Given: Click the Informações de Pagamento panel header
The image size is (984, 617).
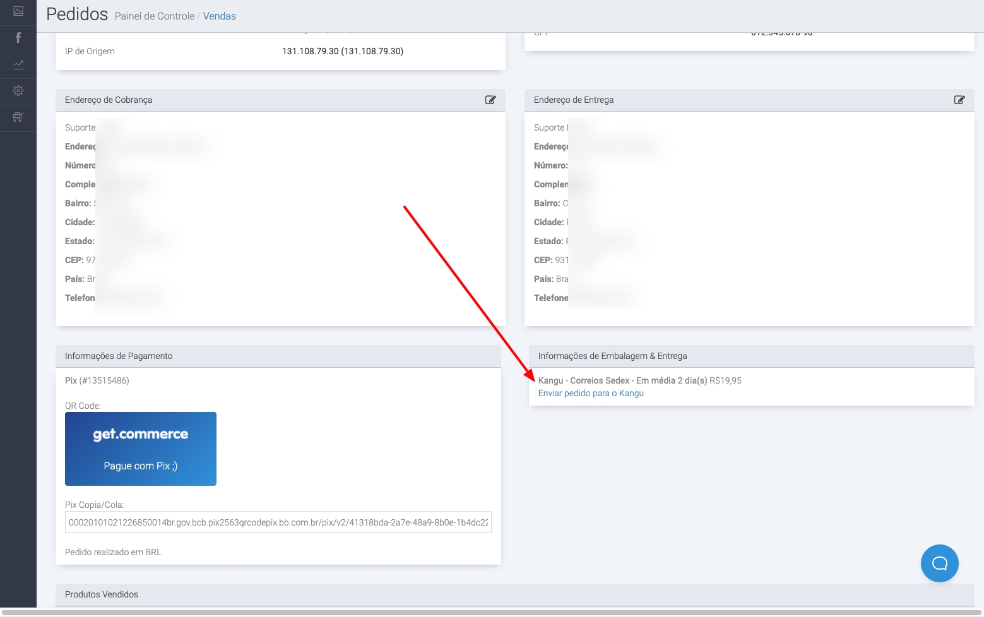Looking at the screenshot, I should click(x=119, y=356).
